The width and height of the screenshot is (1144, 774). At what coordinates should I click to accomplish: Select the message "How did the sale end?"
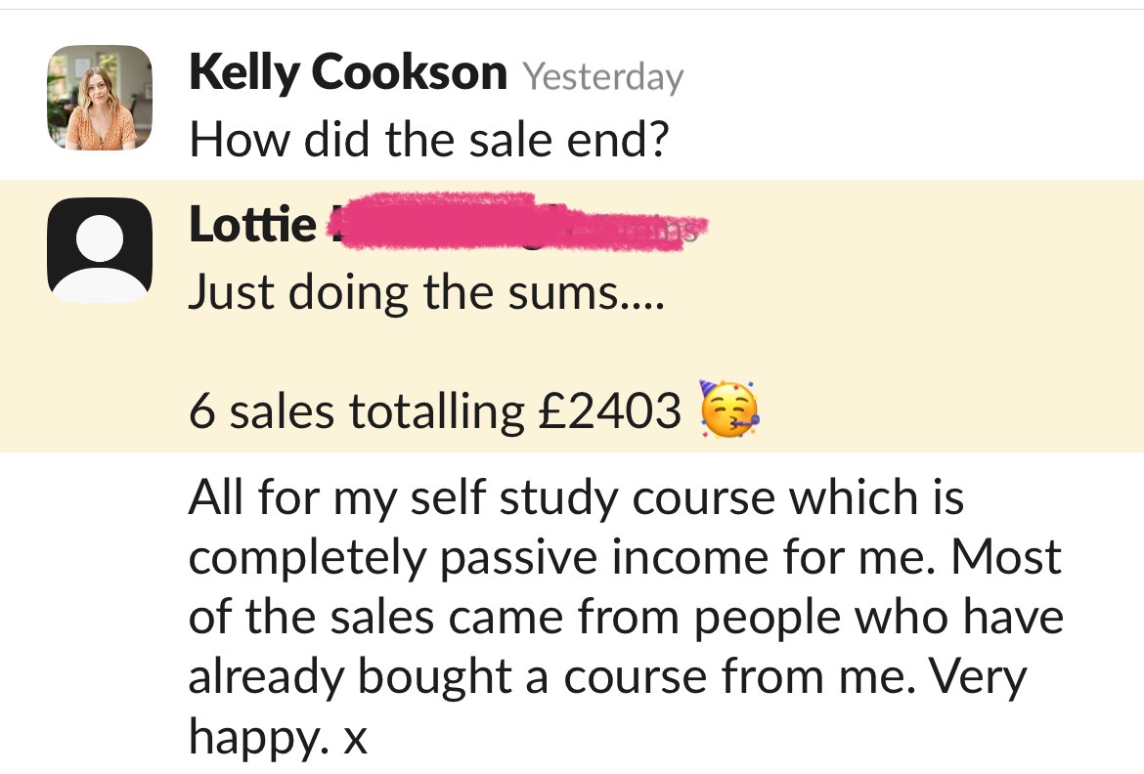click(x=429, y=141)
